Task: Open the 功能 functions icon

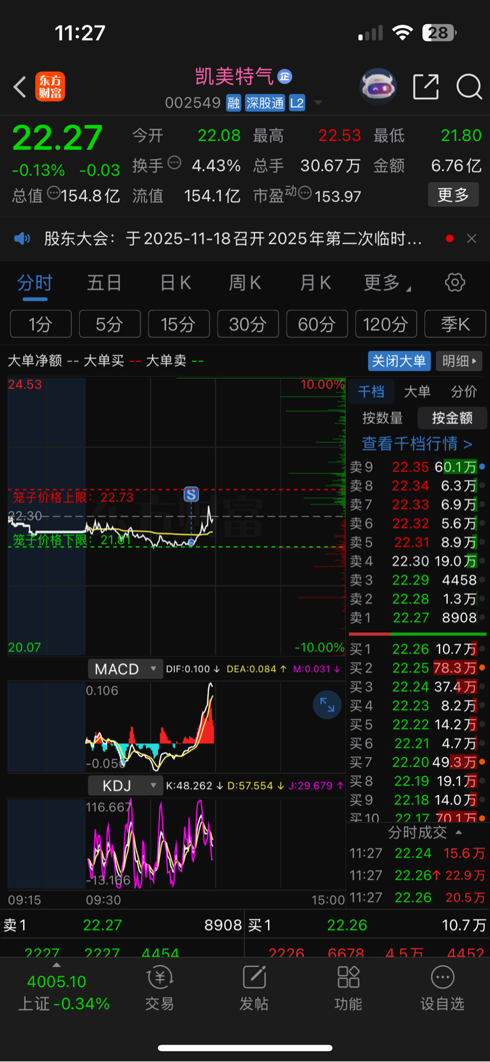Action: [x=348, y=989]
